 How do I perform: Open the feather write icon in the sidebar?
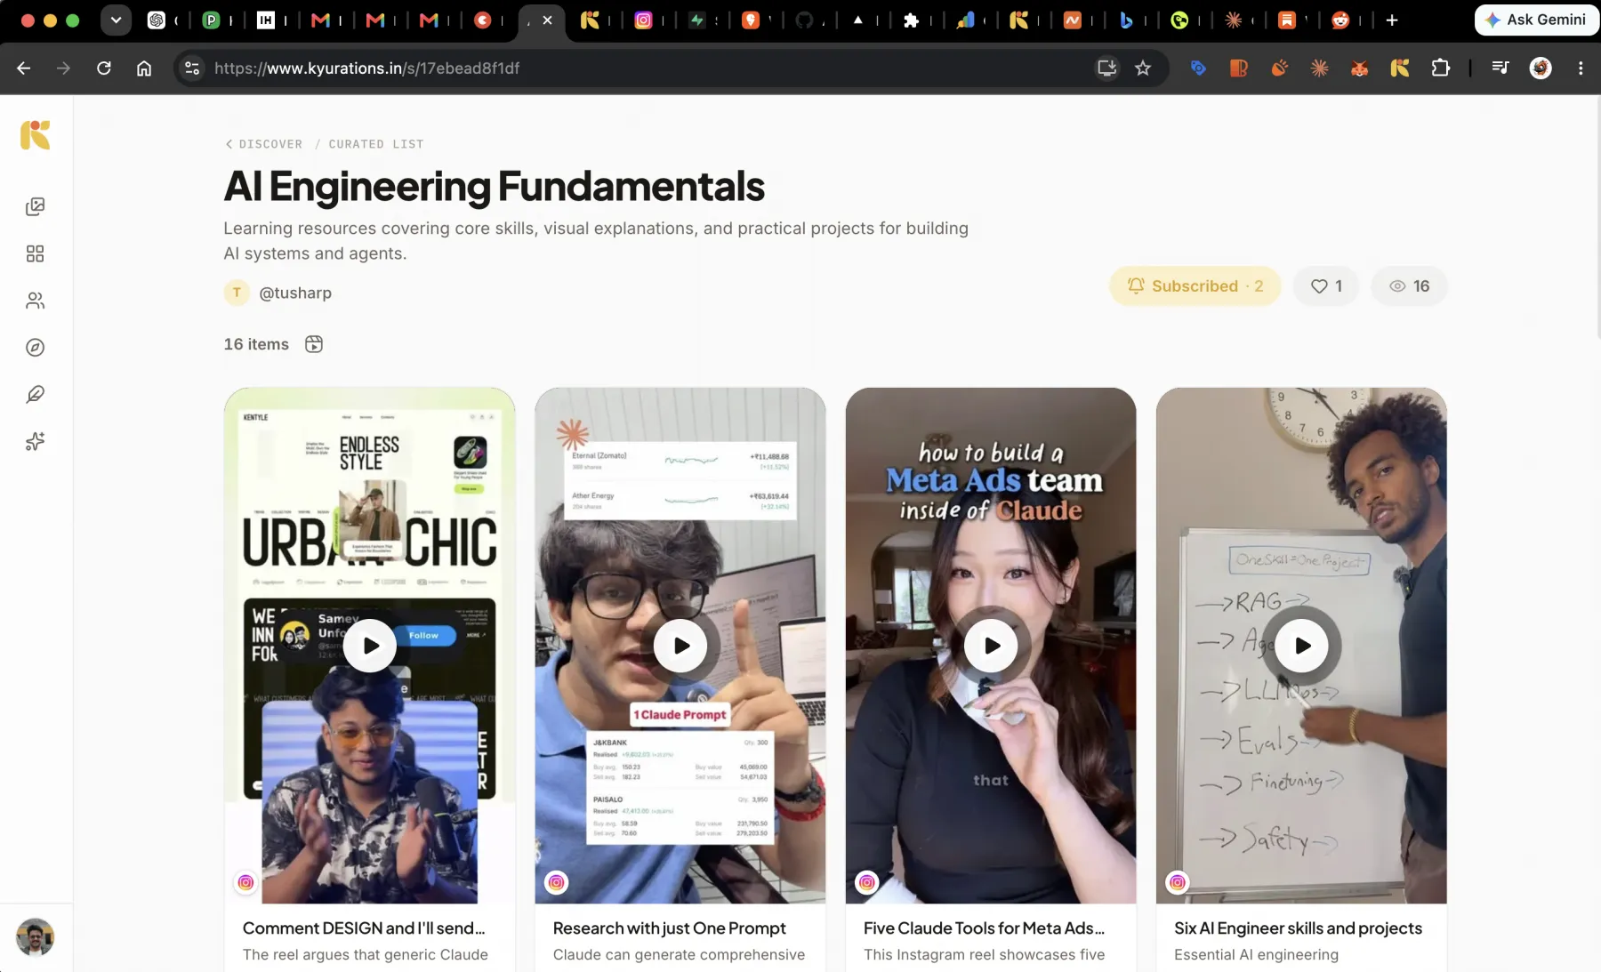click(36, 394)
